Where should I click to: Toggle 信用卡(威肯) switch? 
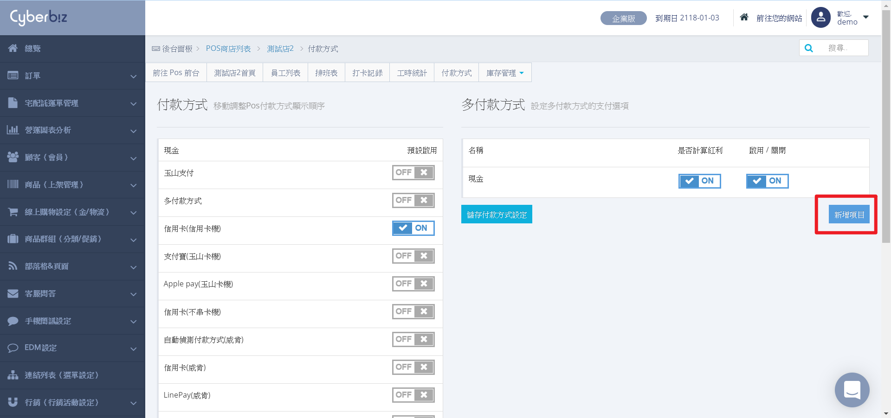click(x=413, y=367)
